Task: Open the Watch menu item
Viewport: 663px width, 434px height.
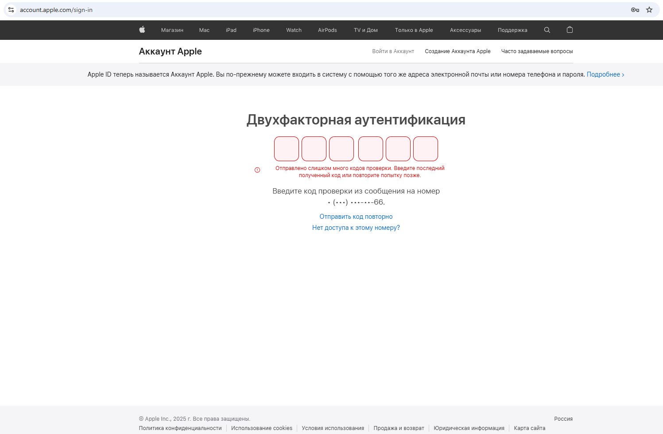Action: [294, 30]
